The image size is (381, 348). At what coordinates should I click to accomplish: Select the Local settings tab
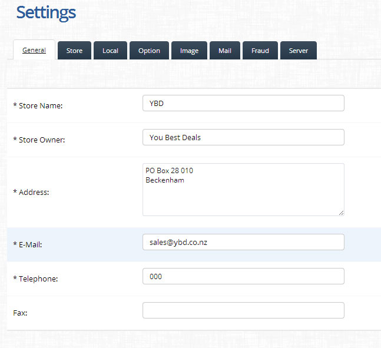(x=110, y=51)
